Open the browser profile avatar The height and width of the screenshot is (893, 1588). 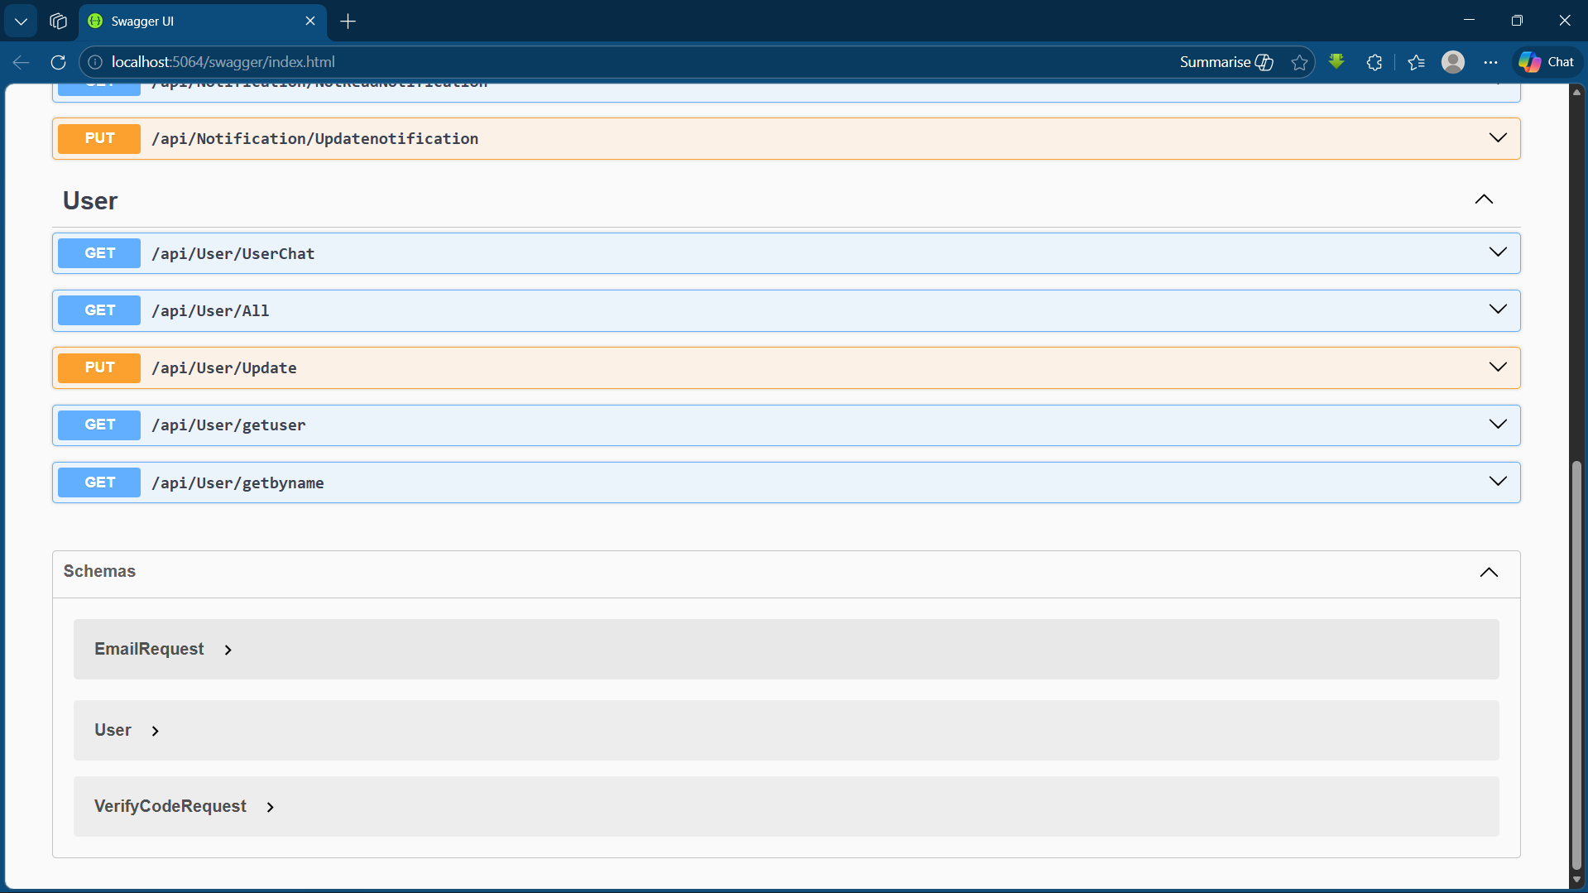pyautogui.click(x=1453, y=62)
